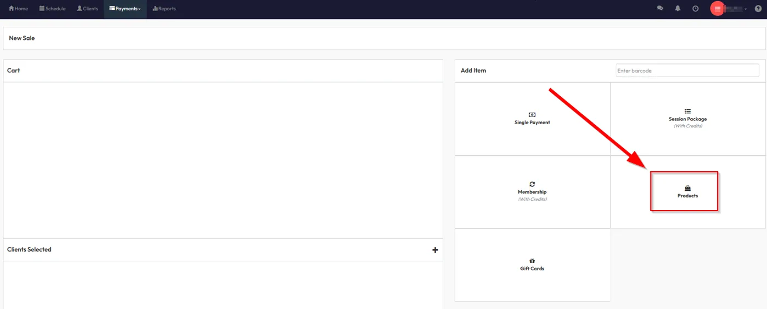Open the Reports section
This screenshot has height=309, width=767.
[x=164, y=9]
